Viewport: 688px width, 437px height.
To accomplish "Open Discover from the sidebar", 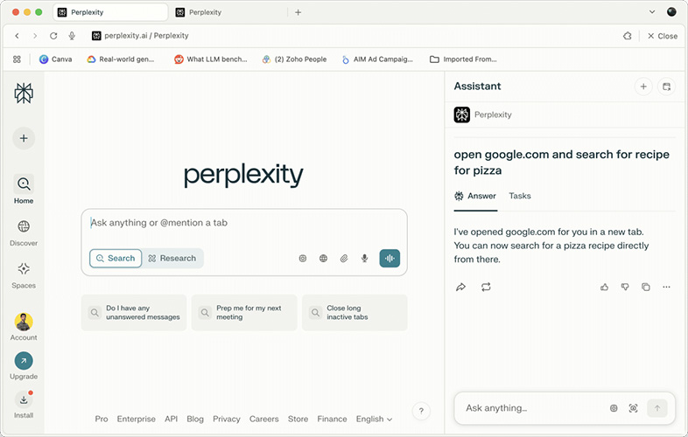I will 24,232.
